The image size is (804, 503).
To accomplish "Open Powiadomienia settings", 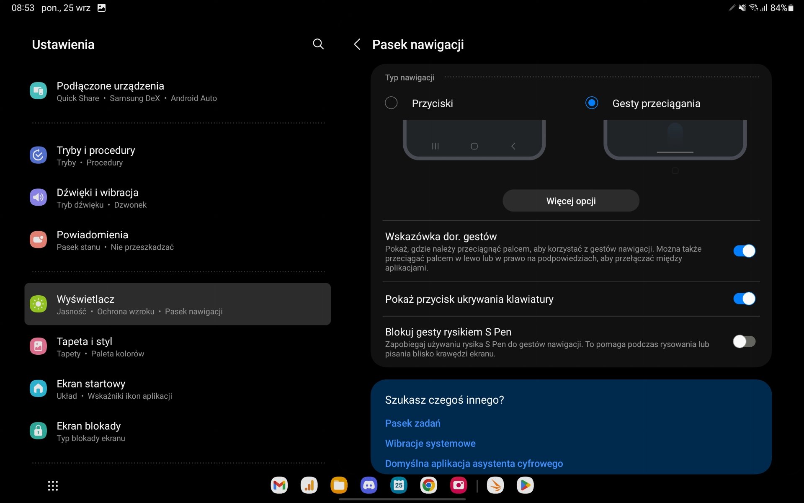I will click(178, 240).
